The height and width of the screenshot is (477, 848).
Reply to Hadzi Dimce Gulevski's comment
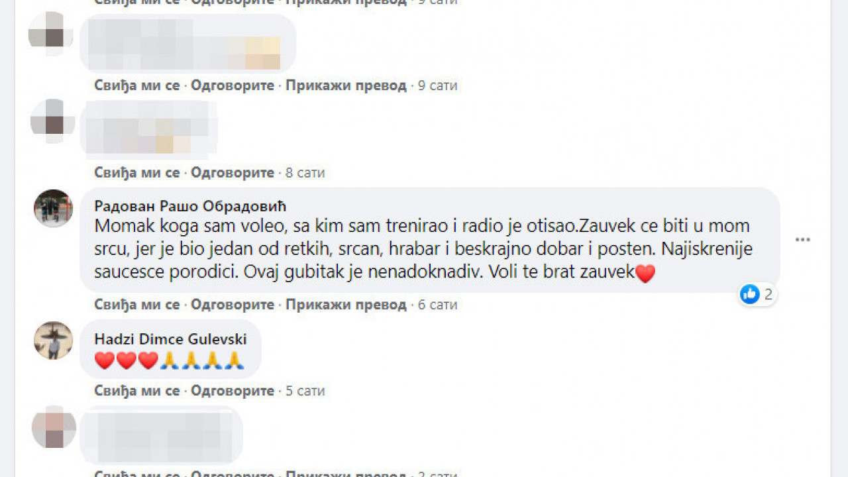(233, 391)
